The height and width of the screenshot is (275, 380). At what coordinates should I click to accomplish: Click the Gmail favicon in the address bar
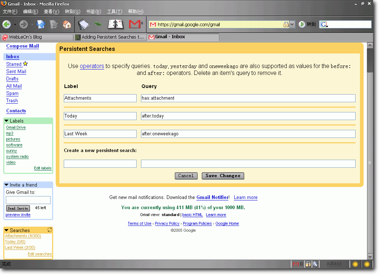pos(153,24)
